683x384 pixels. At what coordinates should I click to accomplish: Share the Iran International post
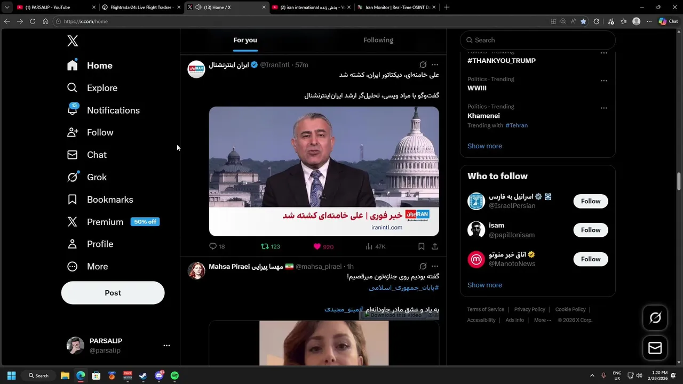[435, 246]
